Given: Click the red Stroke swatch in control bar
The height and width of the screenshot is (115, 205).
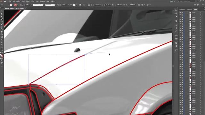Looking at the screenshot, I should click(x=15, y=5).
